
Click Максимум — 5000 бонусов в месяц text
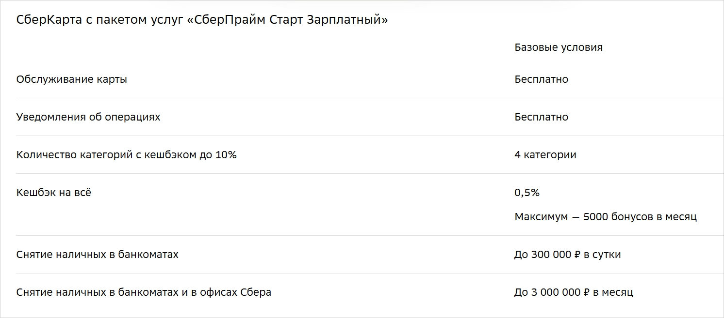click(x=606, y=217)
